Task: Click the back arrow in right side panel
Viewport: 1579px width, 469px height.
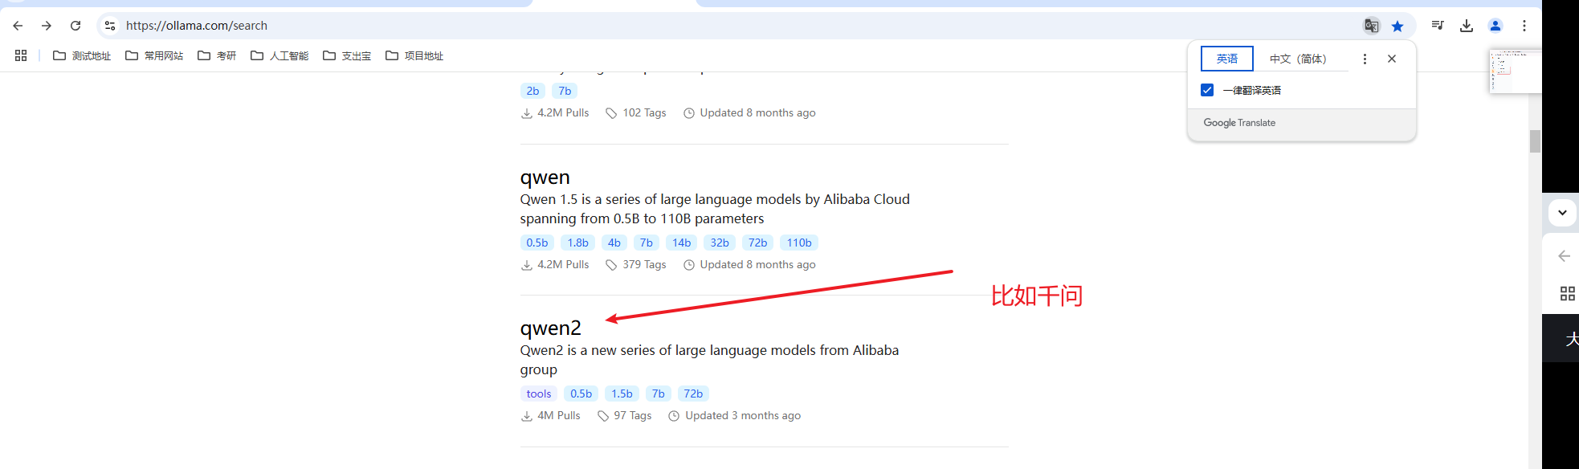Action: tap(1564, 256)
